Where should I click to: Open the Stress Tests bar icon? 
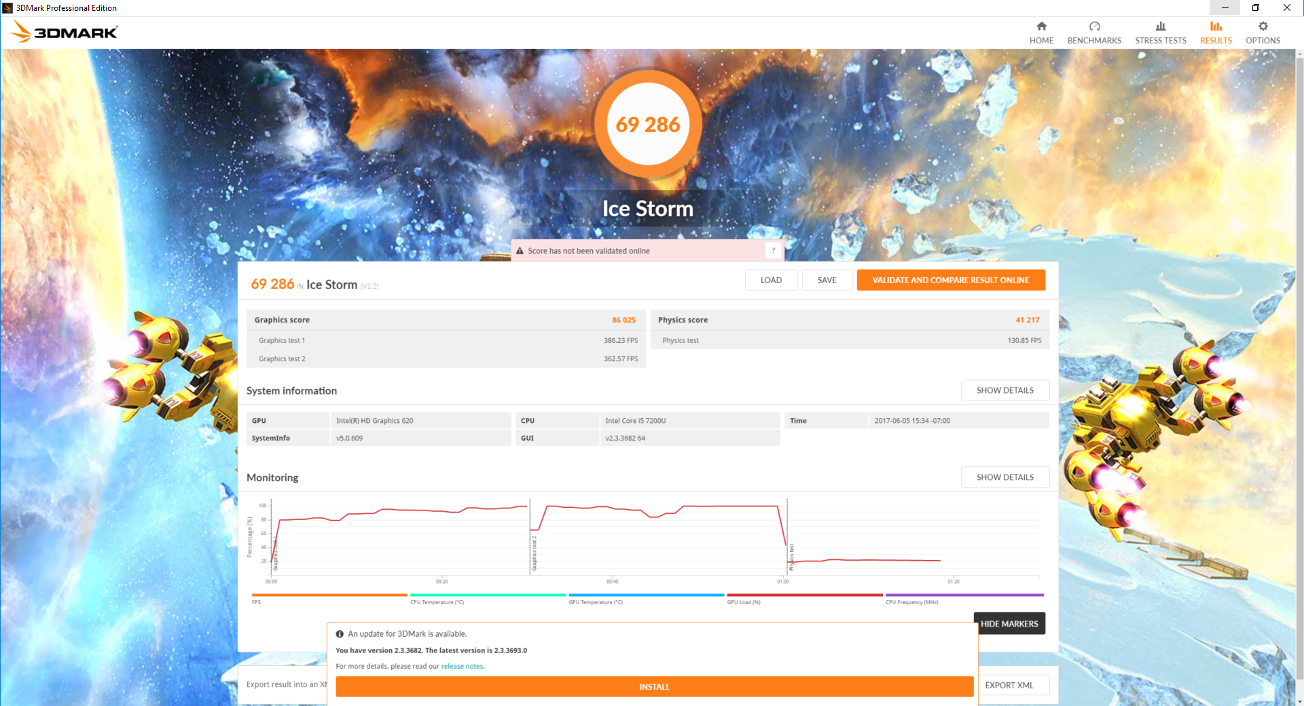(1161, 26)
